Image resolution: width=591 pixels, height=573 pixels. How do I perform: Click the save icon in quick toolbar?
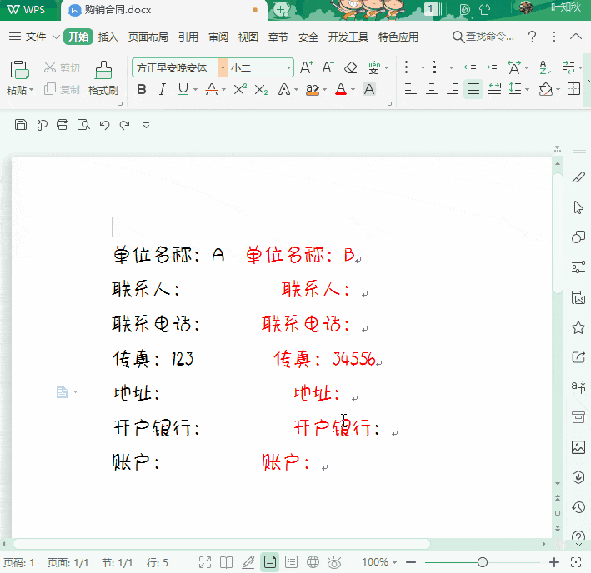click(21, 125)
